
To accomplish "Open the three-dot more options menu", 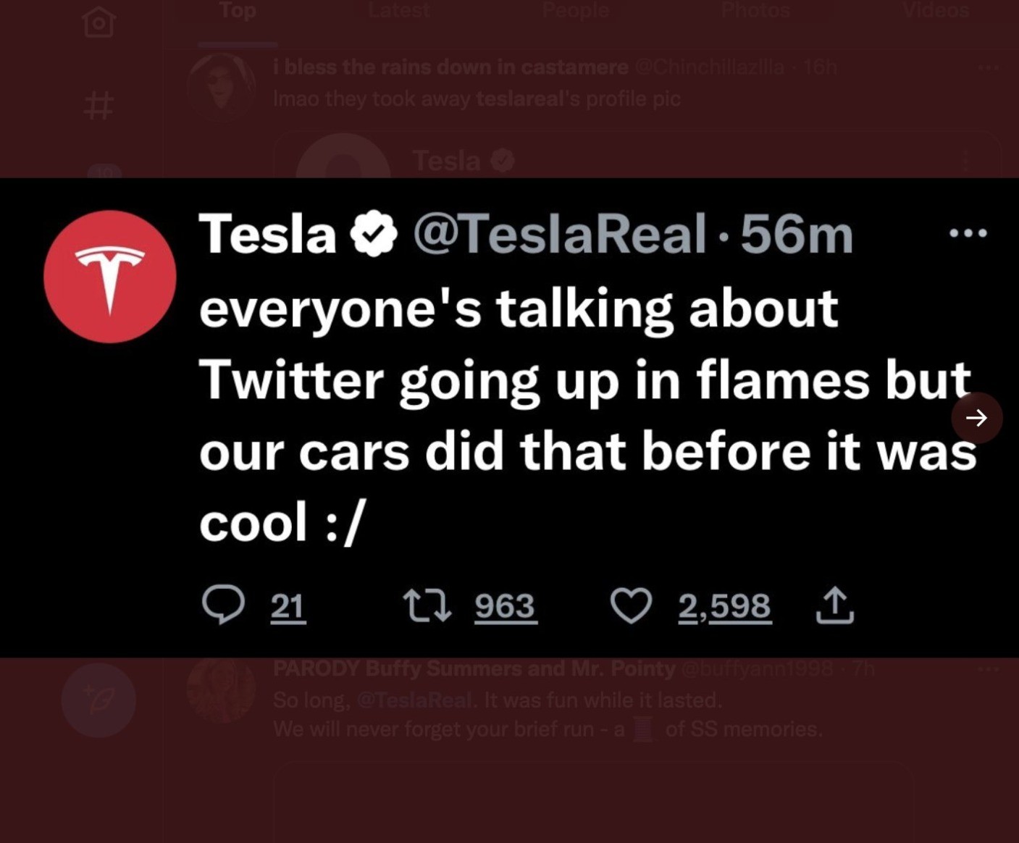I will pyautogui.click(x=968, y=233).
